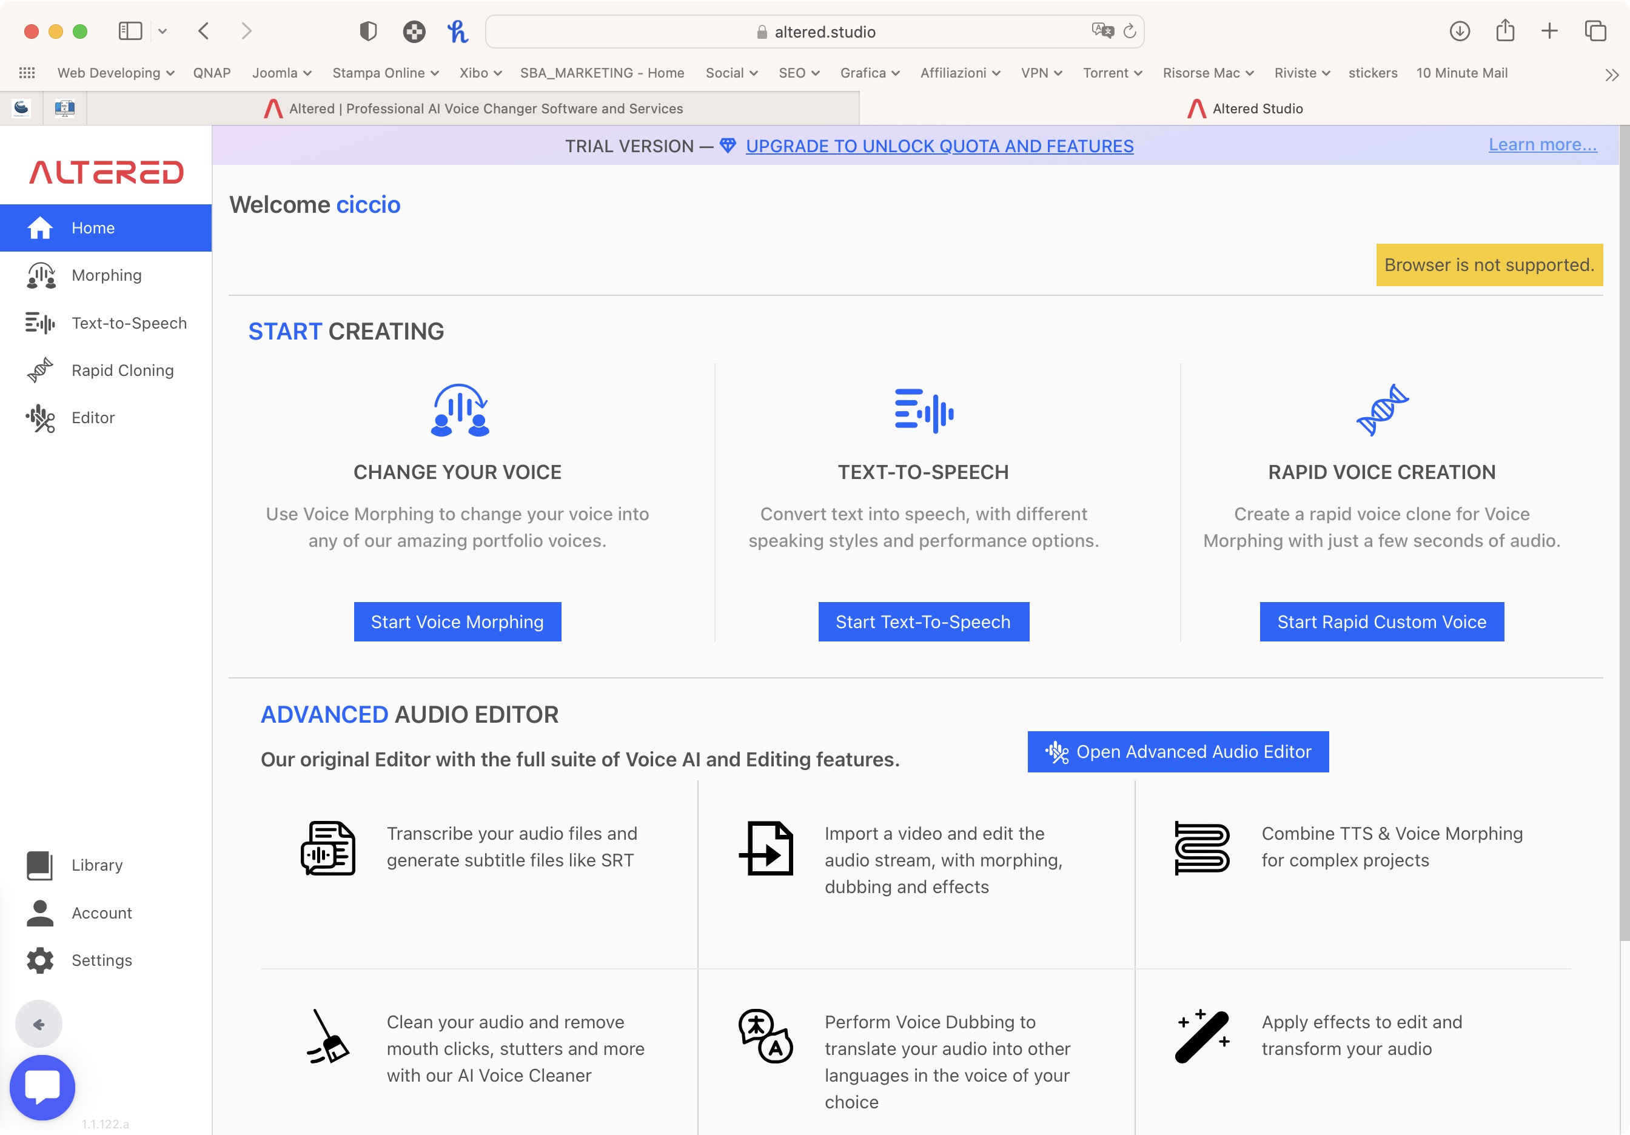This screenshot has width=1630, height=1135.
Task: Click the Learn more link
Action: (x=1543, y=144)
